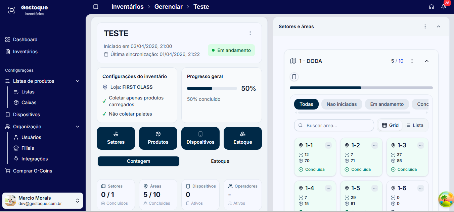
Task: Click the Operadores stat card
Action: (243, 195)
